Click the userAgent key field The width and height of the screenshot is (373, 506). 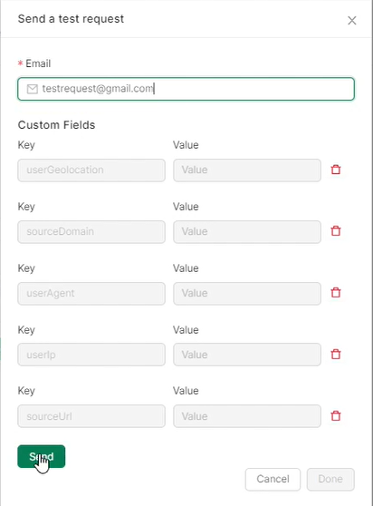(x=91, y=293)
